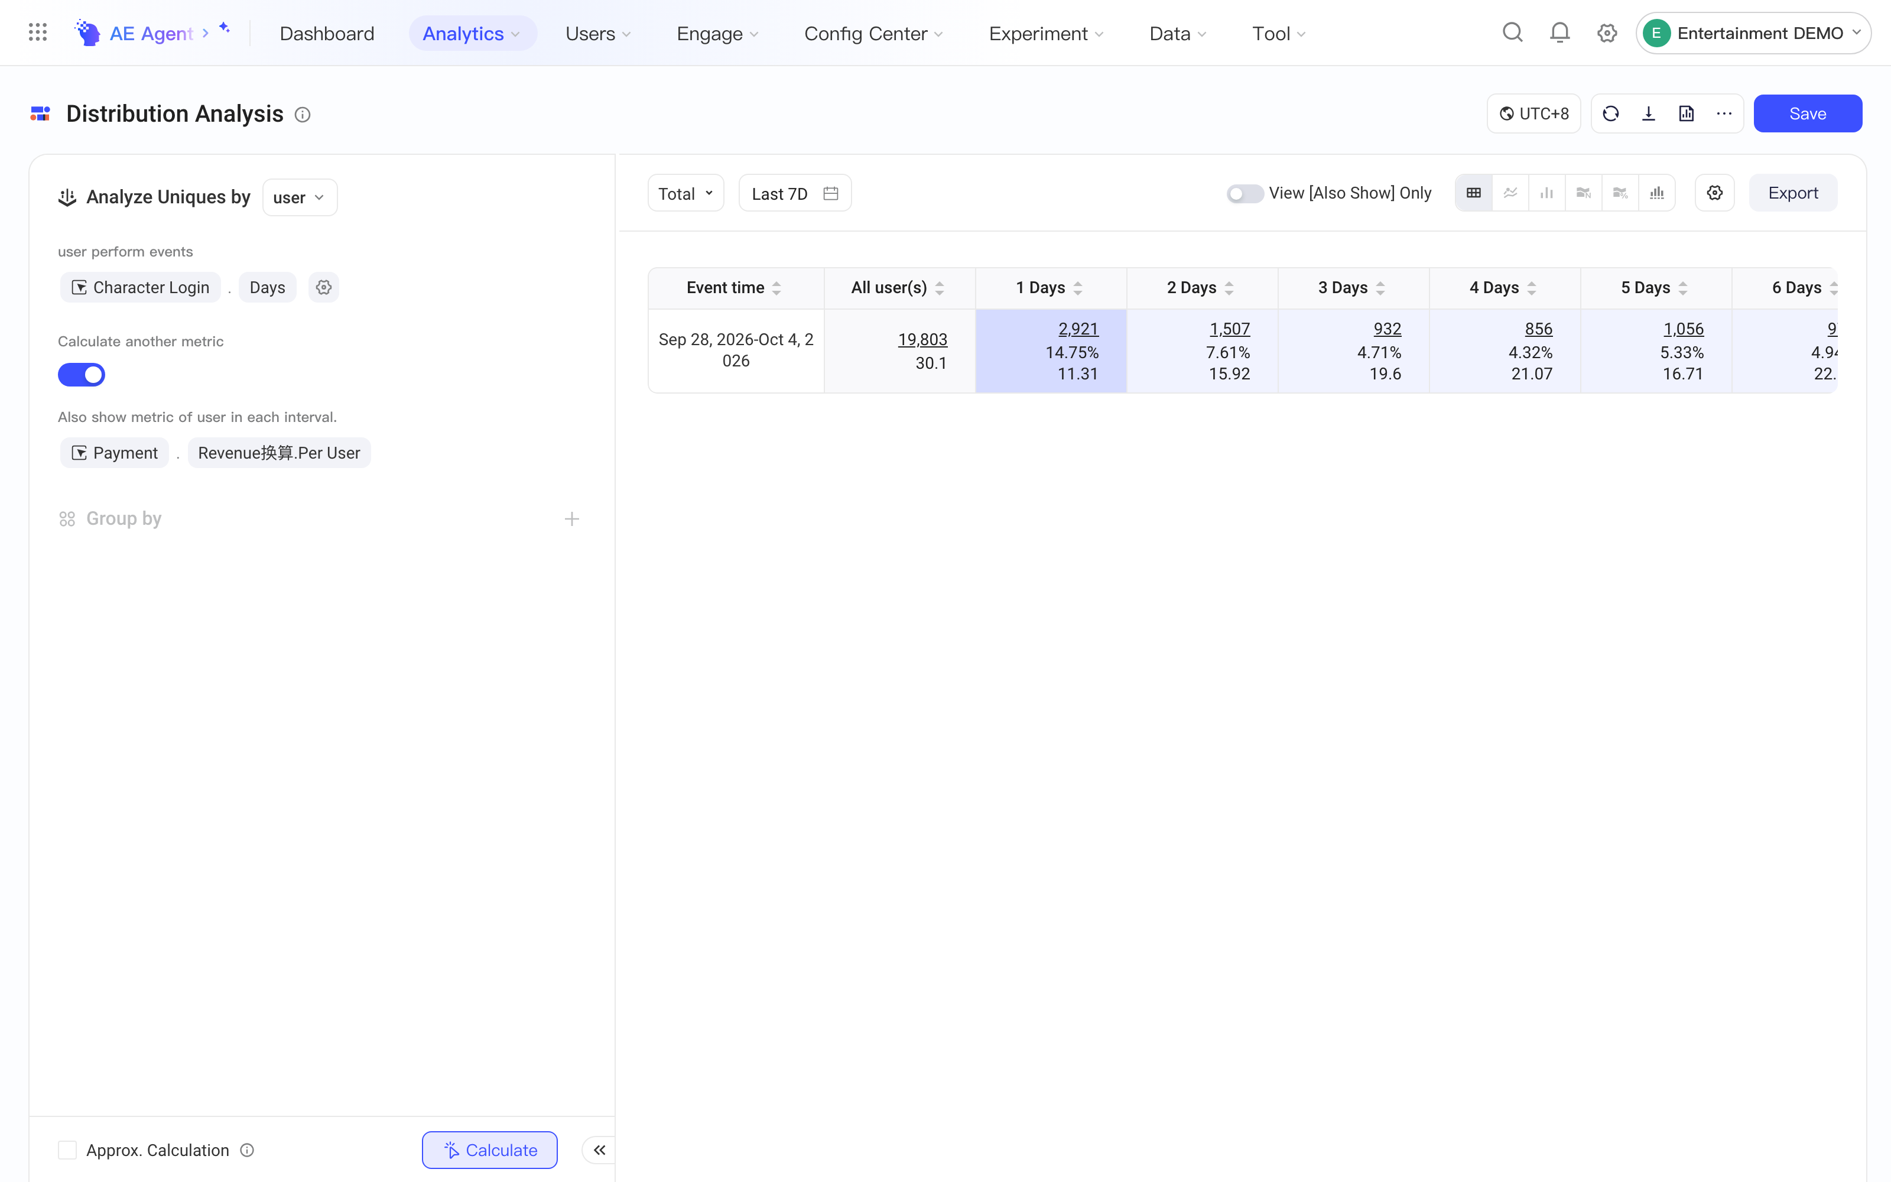Refresh the analysis results
The image size is (1891, 1182).
[1610, 113]
